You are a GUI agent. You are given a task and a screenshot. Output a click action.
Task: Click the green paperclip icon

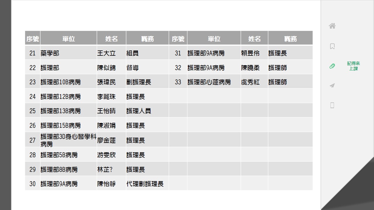click(x=332, y=66)
